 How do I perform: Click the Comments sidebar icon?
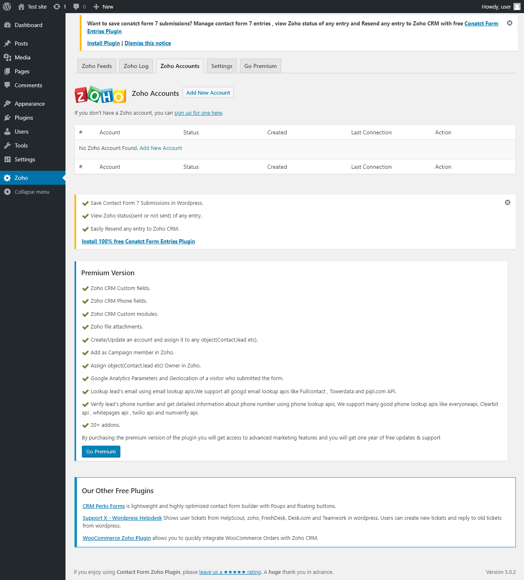[7, 85]
